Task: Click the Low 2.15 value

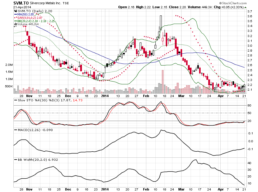Action: tap(160, 7)
